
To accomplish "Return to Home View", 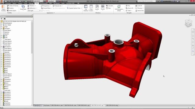I will pos(140,11).
